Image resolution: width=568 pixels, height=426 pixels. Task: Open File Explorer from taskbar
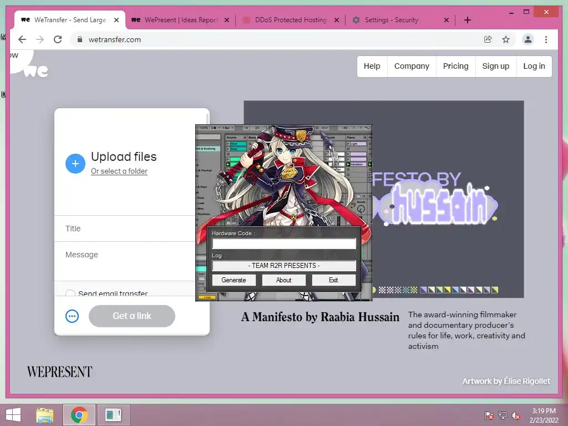(x=45, y=415)
